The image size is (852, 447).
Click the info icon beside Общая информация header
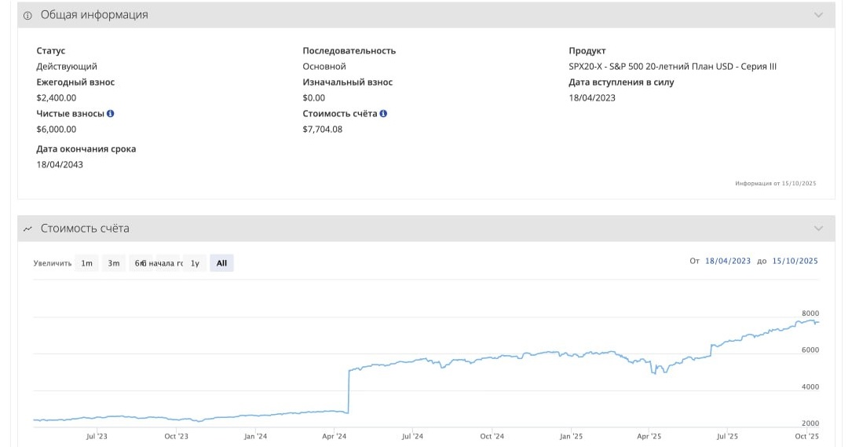28,15
